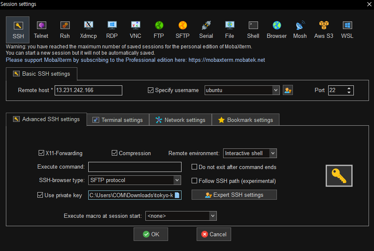The width and height of the screenshot is (374, 251).
Task: Click the large yellow key icon
Action: click(x=339, y=176)
